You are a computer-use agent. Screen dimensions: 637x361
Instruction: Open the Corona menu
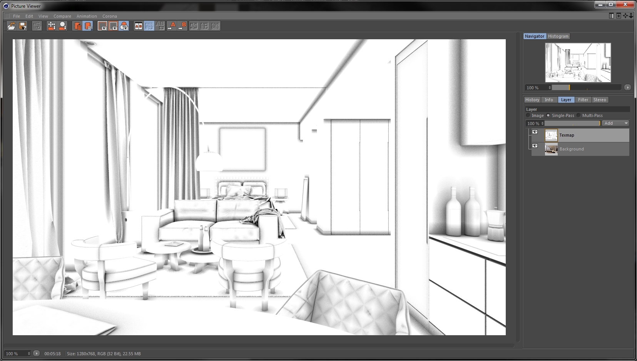[x=110, y=16]
